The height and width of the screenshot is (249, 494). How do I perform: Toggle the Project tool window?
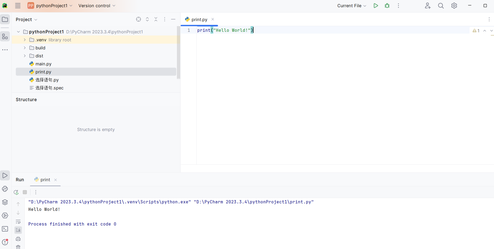click(x=5, y=19)
